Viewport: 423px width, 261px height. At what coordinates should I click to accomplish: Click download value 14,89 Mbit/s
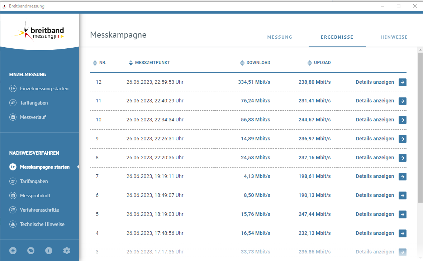tap(256, 139)
